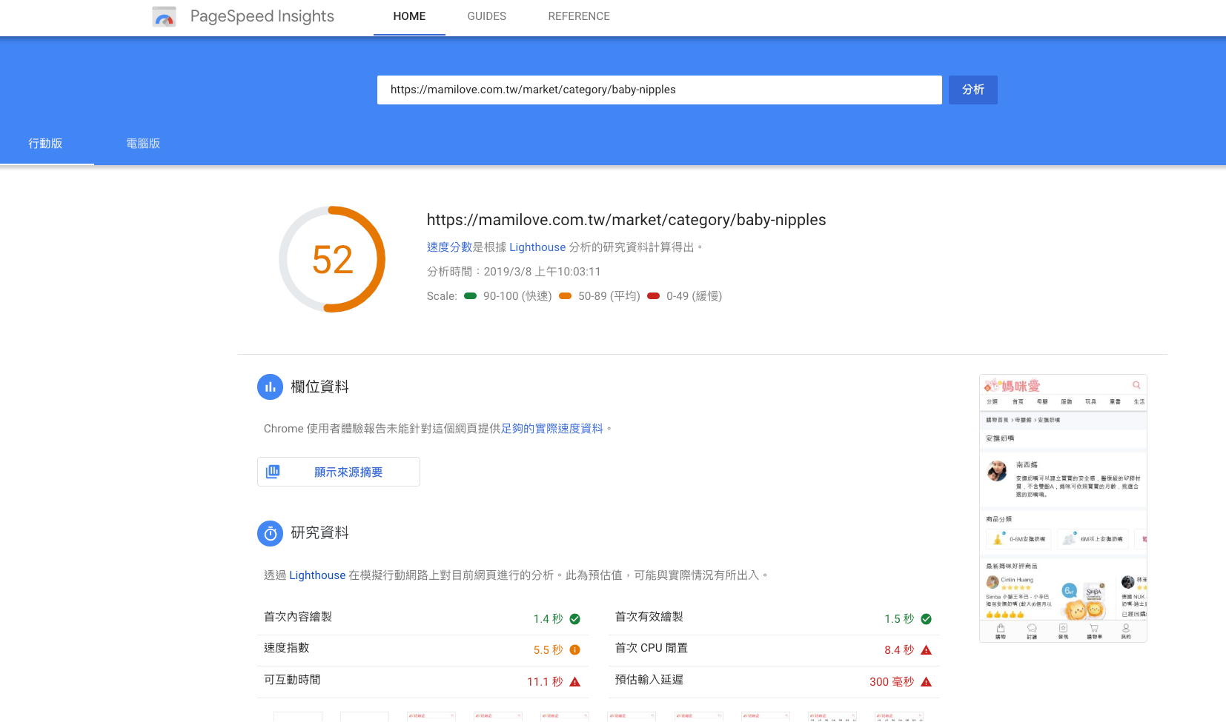
Task: Click the mobile page screenshot thumbnail
Action: 1063,508
